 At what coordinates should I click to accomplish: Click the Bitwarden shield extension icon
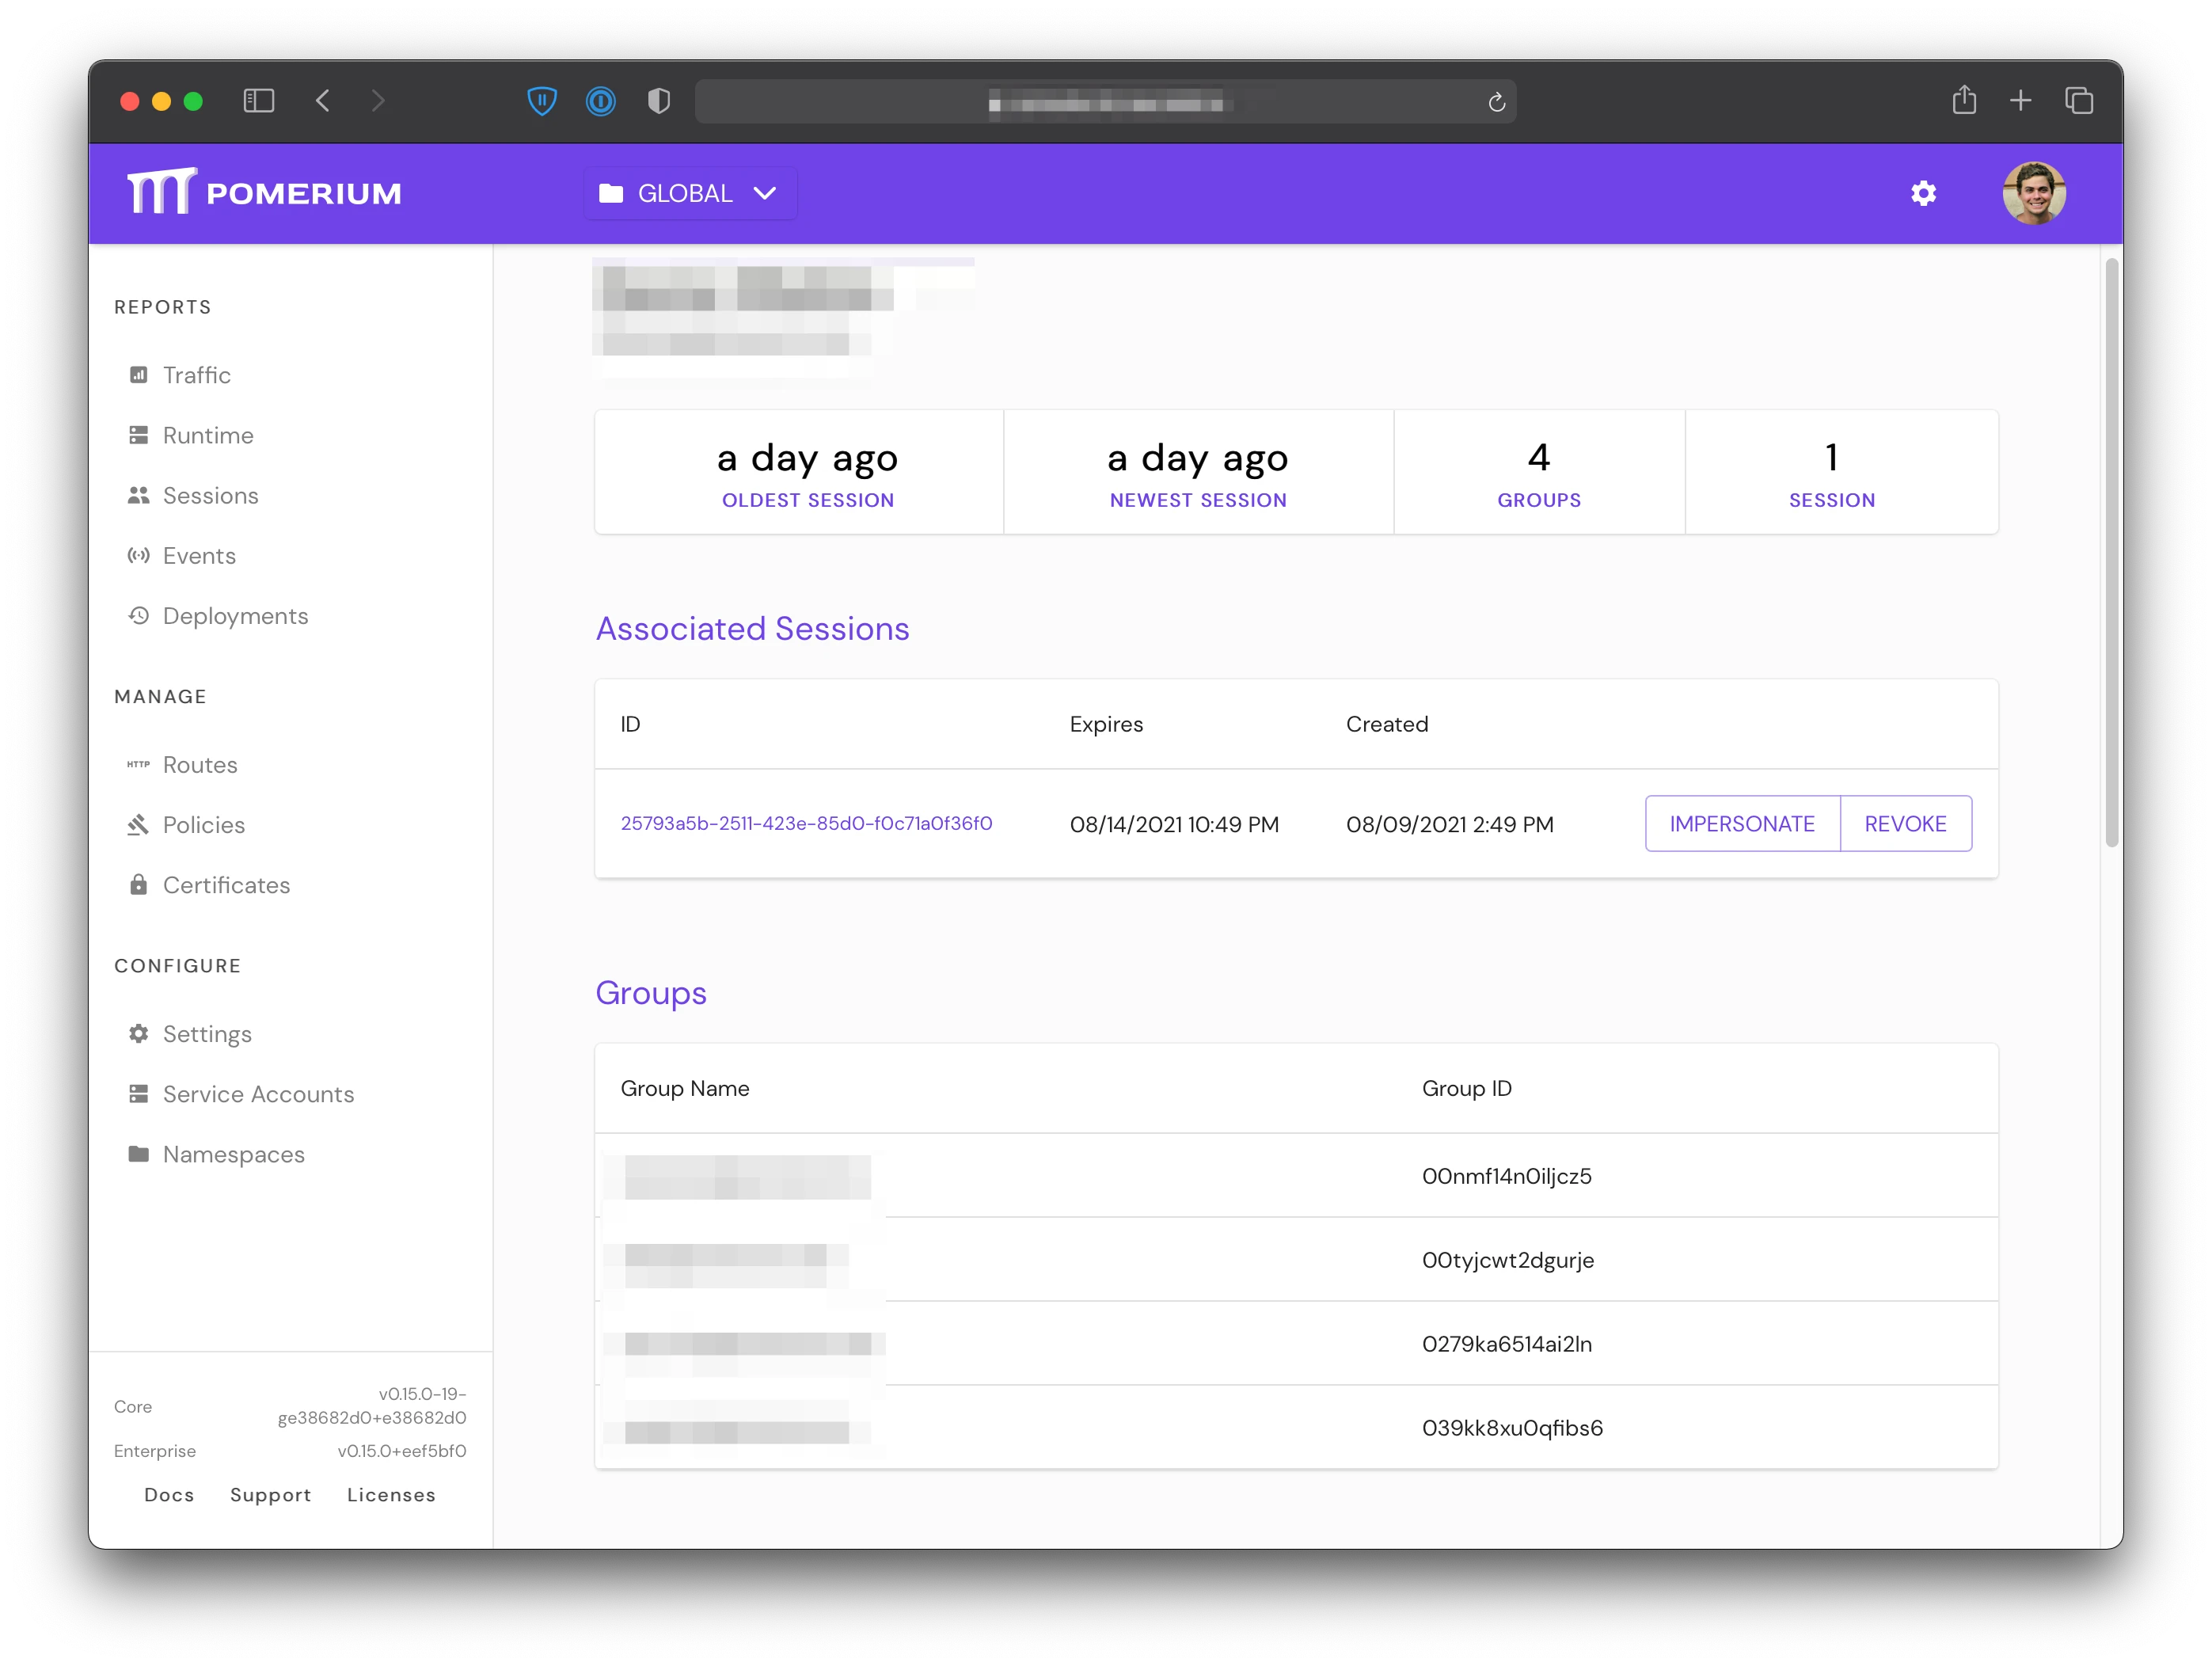(542, 100)
